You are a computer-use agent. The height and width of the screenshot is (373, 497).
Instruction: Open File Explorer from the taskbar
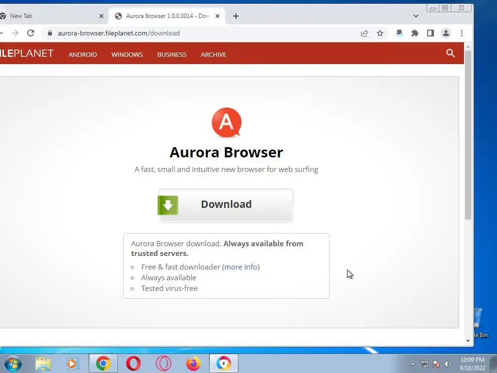43,363
